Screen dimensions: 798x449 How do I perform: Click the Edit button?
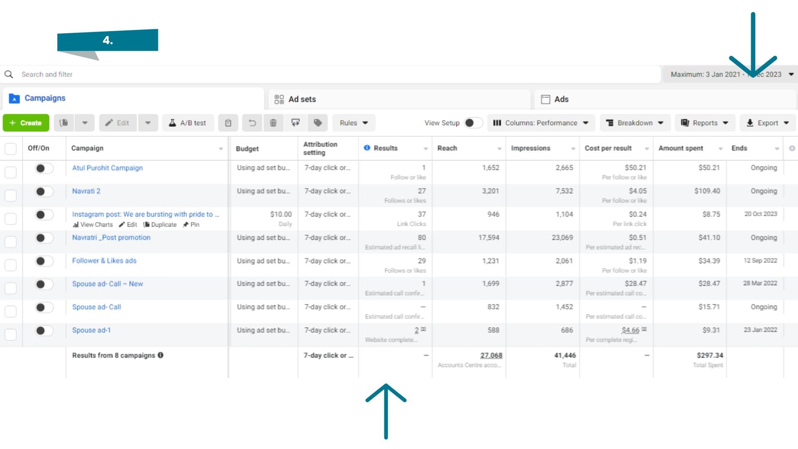(x=118, y=123)
